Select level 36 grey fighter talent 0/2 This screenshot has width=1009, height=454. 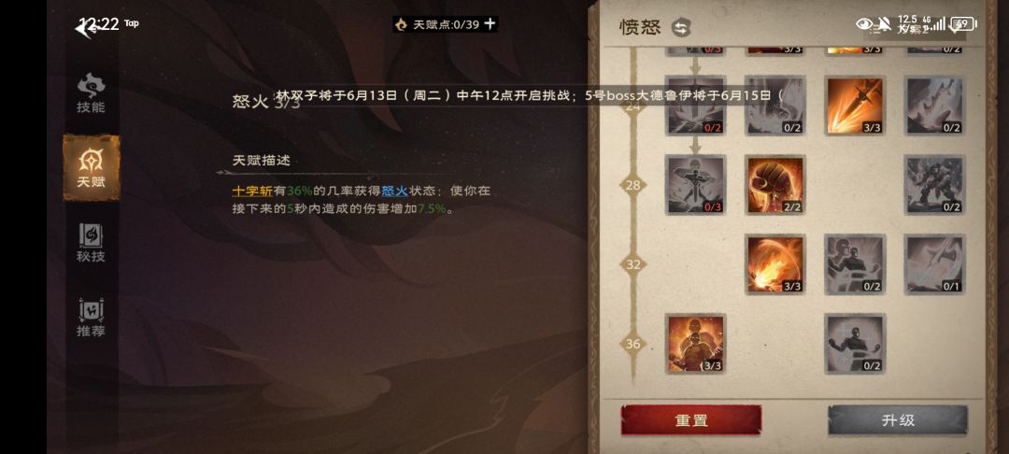point(855,344)
